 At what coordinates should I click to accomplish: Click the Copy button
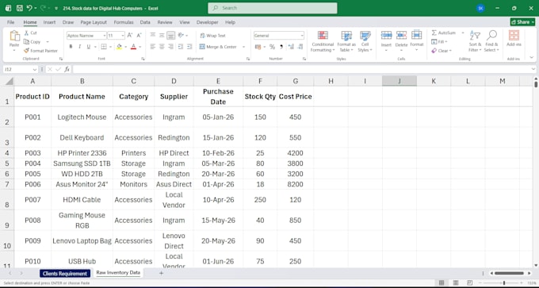pyautogui.click(x=32, y=41)
